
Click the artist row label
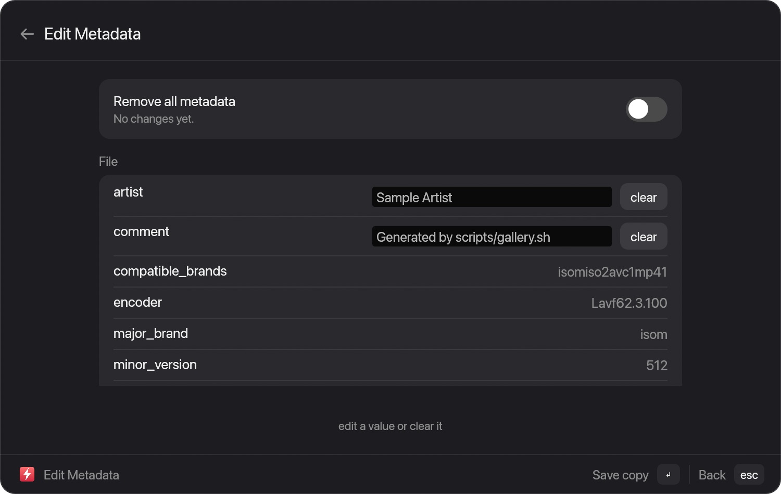[128, 192]
